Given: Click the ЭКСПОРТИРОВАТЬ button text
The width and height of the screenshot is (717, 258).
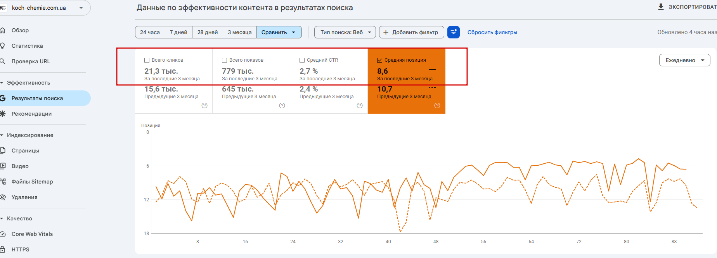Looking at the screenshot, I should click(693, 7).
